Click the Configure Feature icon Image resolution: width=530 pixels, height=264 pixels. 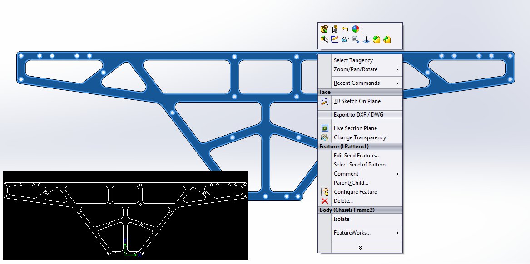click(325, 192)
